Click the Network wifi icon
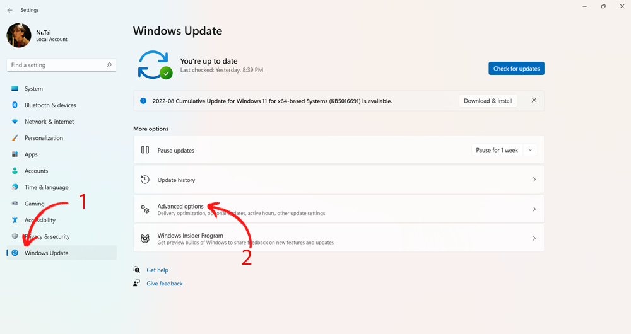631x334 pixels. (x=15, y=122)
